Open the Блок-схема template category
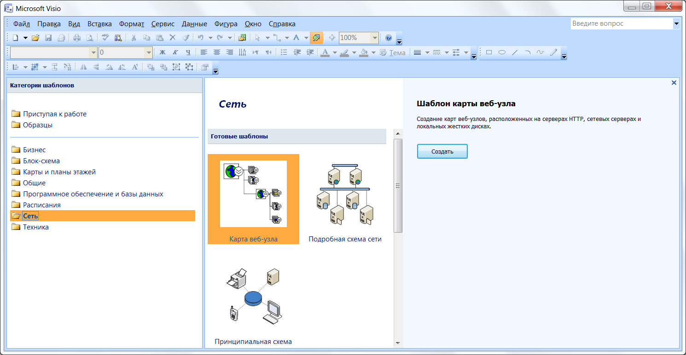The width and height of the screenshot is (686, 355). pos(41,161)
